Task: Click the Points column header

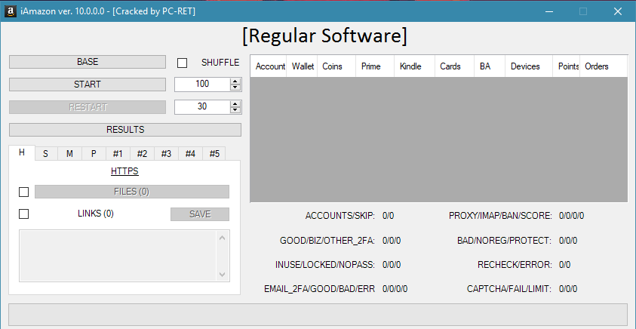Action: pos(567,66)
